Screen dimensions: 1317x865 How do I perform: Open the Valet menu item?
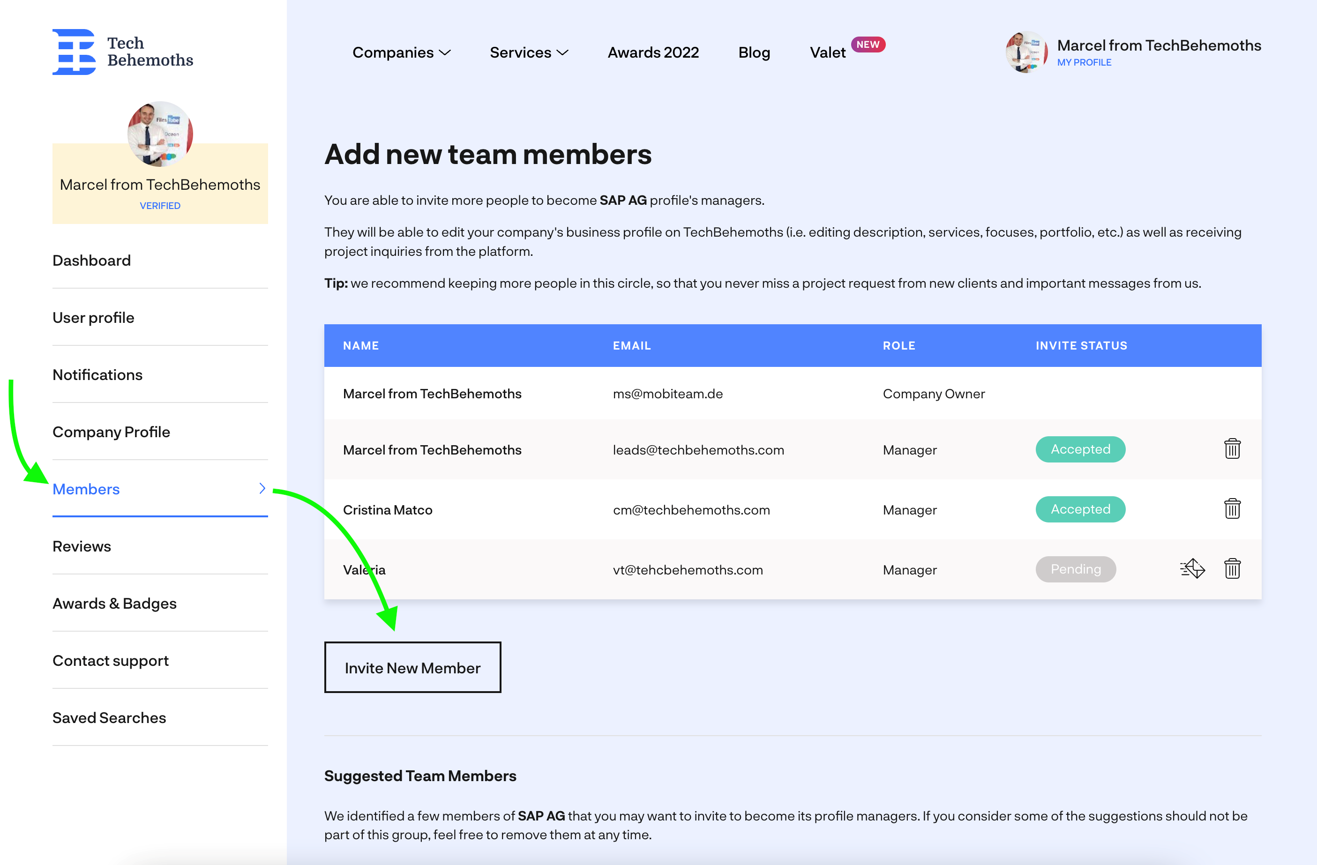tap(827, 52)
